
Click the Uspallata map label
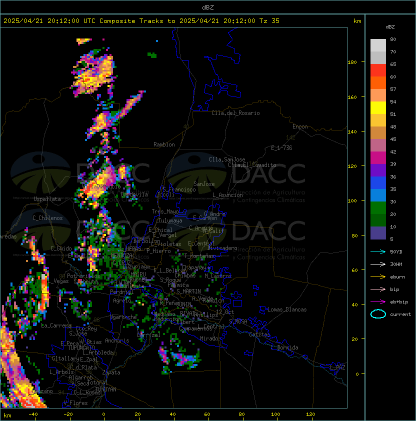click(x=47, y=199)
